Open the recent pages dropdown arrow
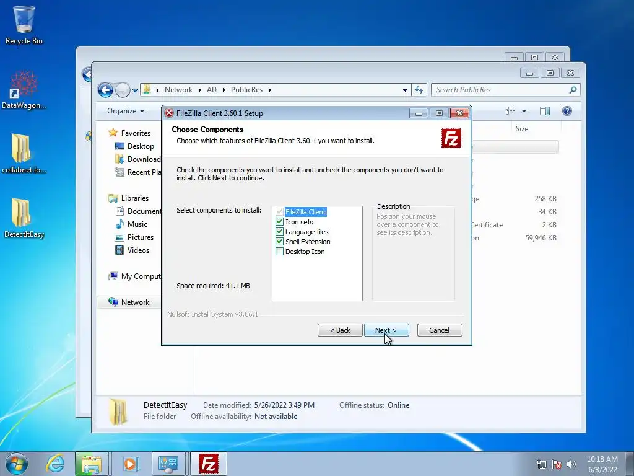 (135, 90)
